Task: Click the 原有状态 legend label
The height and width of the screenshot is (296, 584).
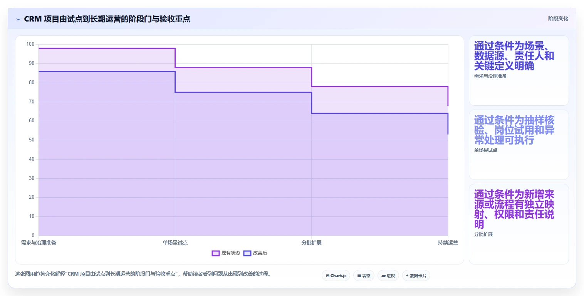Action: click(231, 253)
